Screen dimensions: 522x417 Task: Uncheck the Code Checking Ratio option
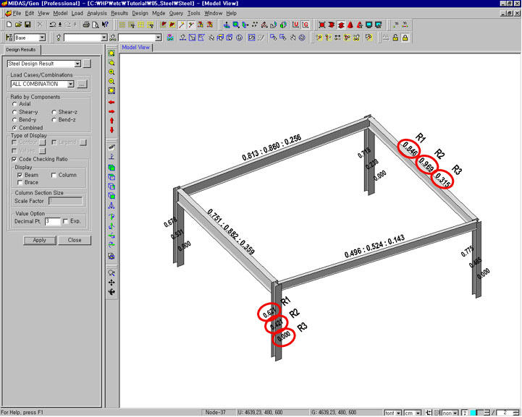[14, 159]
